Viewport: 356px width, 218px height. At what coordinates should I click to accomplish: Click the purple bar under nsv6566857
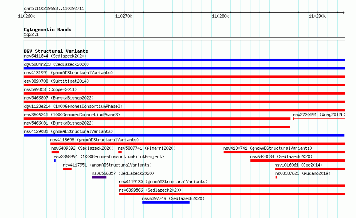click(x=99, y=177)
